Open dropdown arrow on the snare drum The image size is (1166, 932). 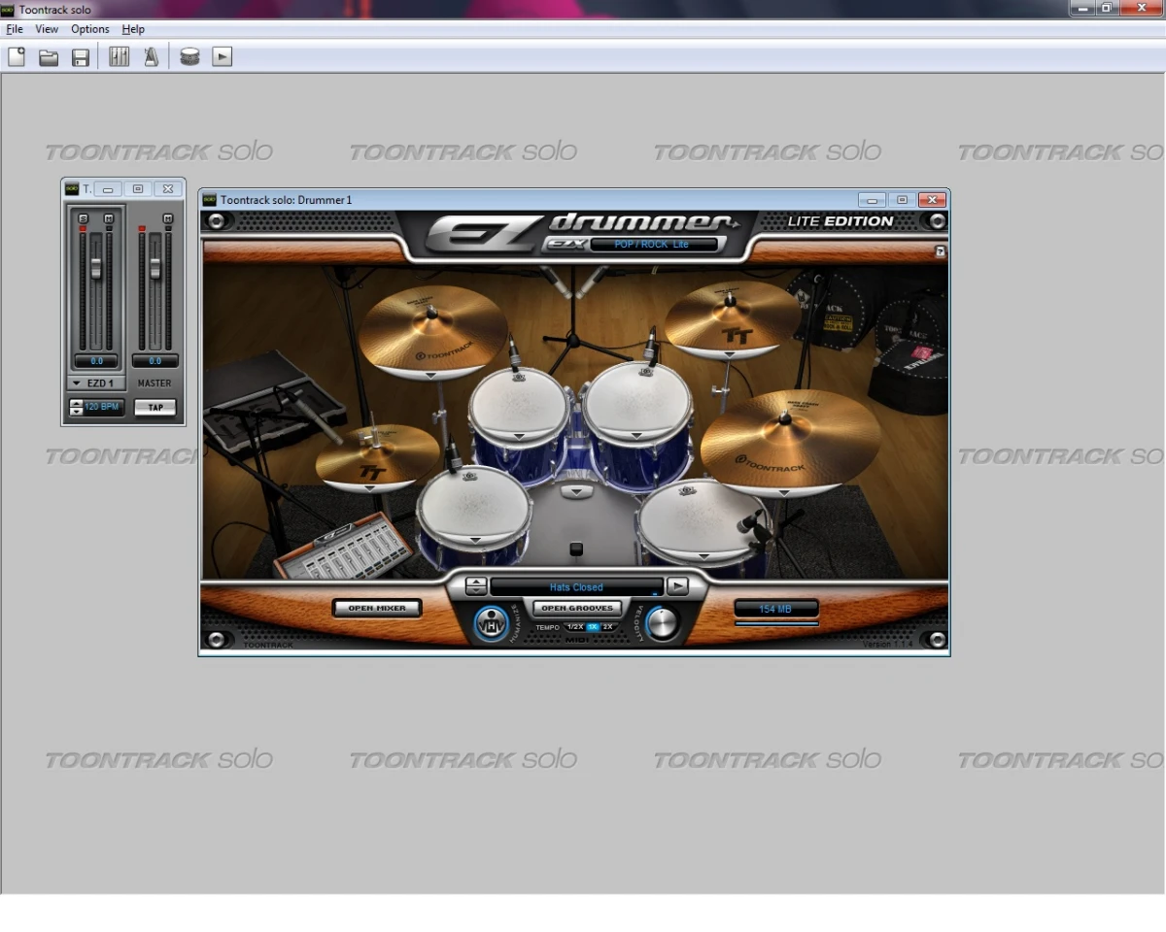pyautogui.click(x=475, y=540)
